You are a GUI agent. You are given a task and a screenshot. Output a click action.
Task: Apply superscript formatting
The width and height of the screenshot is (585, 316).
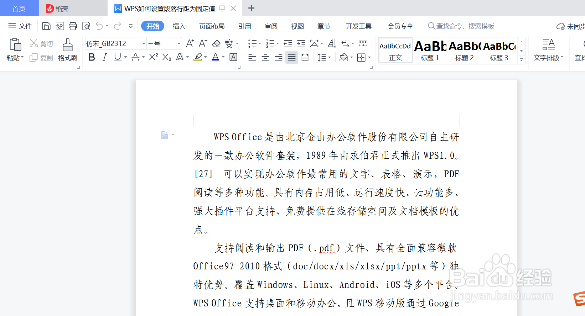tap(154, 57)
